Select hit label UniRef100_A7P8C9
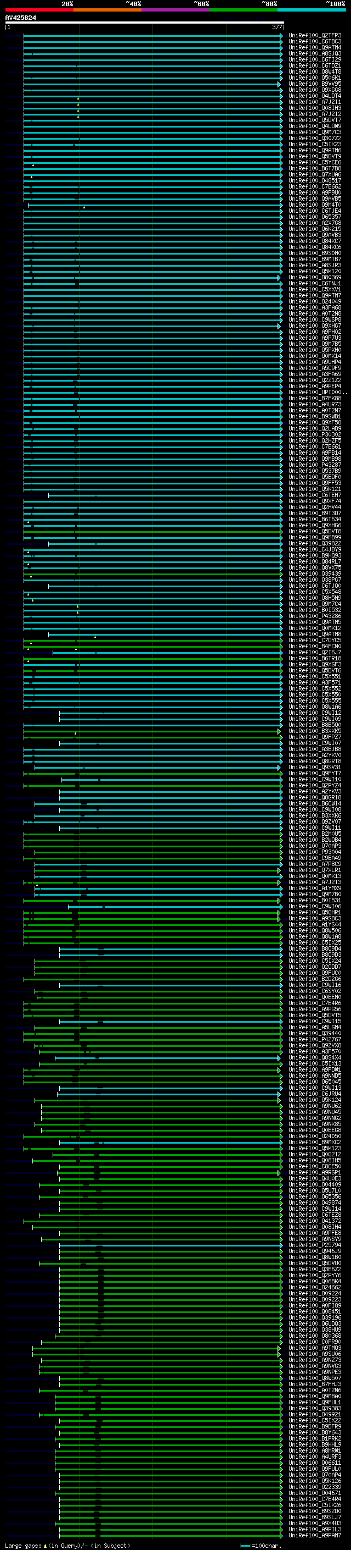351x1550 pixels. point(315,864)
